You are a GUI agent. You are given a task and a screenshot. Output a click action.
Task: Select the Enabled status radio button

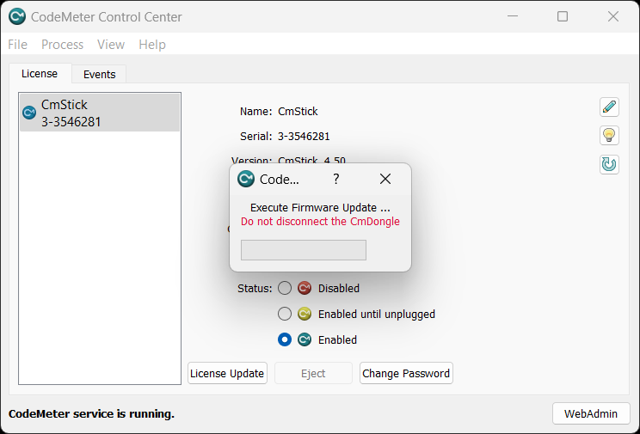pos(285,339)
